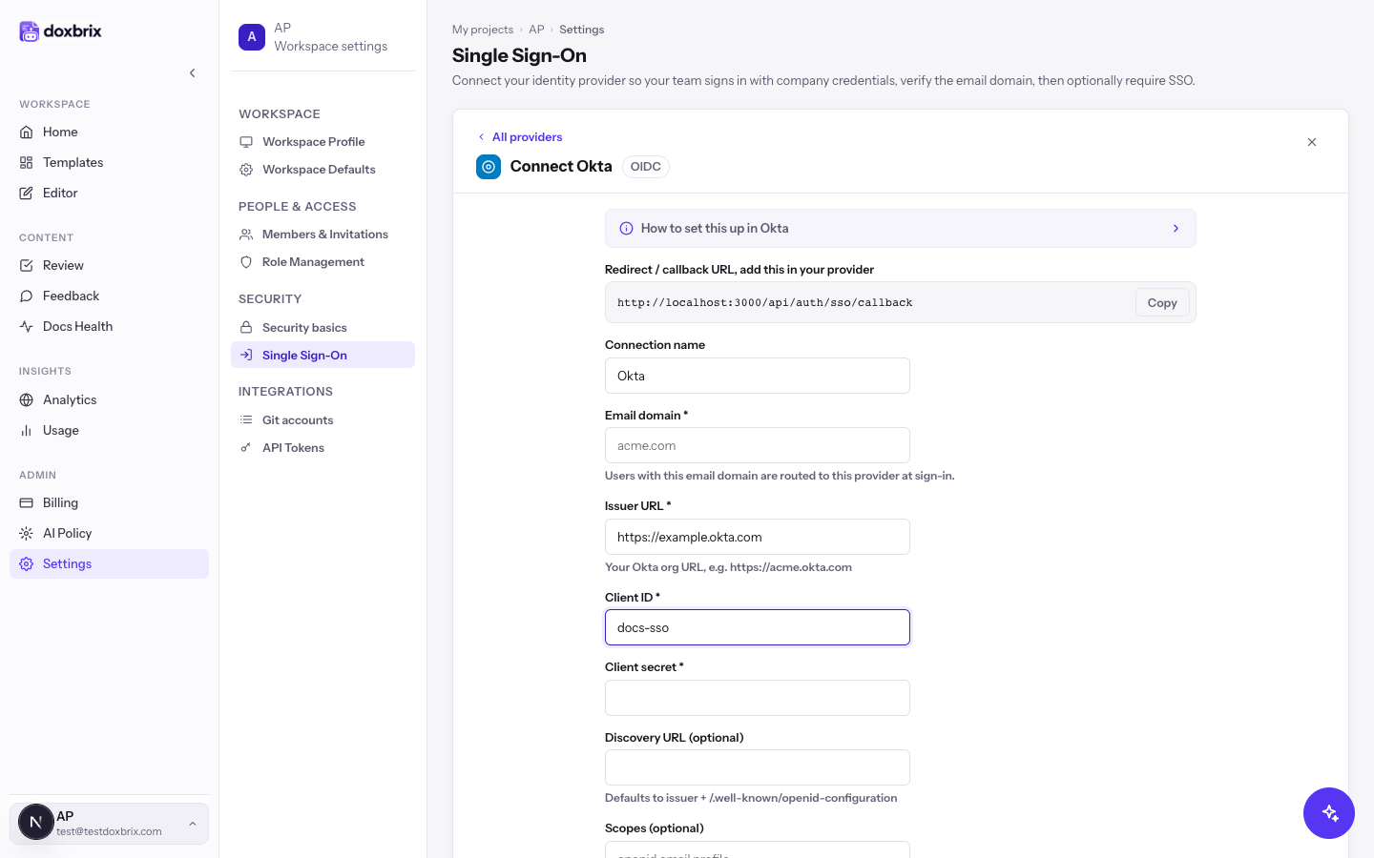Go back to All providers
This screenshot has height=858, width=1374.
pos(520,136)
